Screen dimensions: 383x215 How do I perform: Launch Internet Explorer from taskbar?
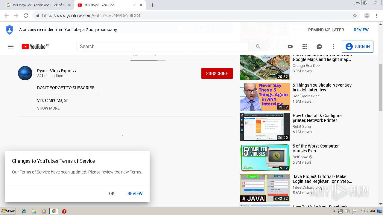click(24, 211)
